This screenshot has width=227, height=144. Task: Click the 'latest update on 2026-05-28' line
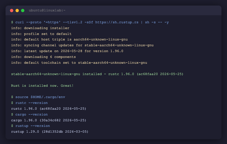[67, 51]
